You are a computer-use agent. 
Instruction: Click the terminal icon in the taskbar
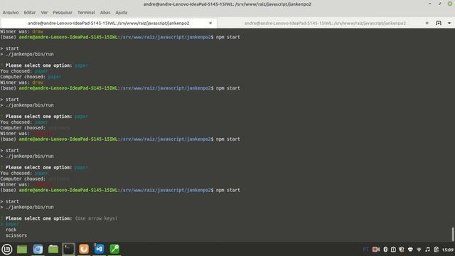click(68, 249)
